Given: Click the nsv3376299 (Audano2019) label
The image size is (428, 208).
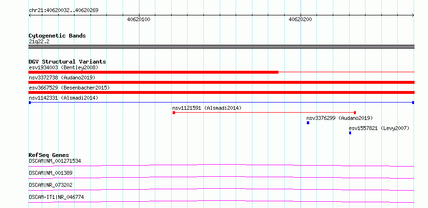Looking at the screenshot, I should click(340, 118).
